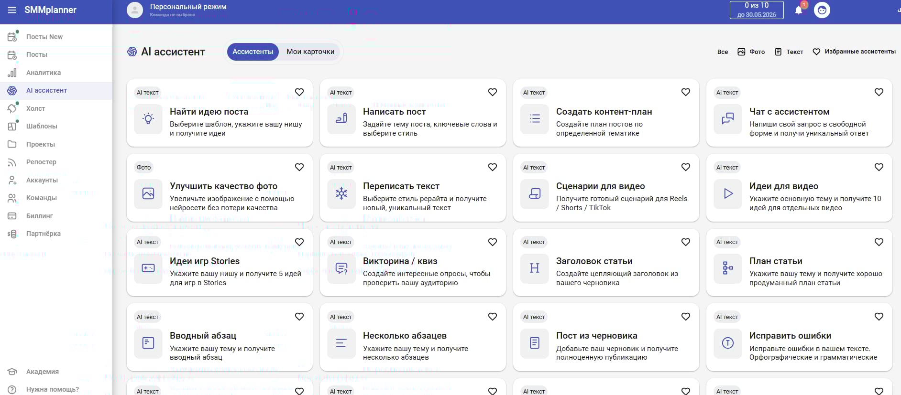Click the lines icon of Несколько абзацев
This screenshot has height=395, width=901.
(341, 343)
